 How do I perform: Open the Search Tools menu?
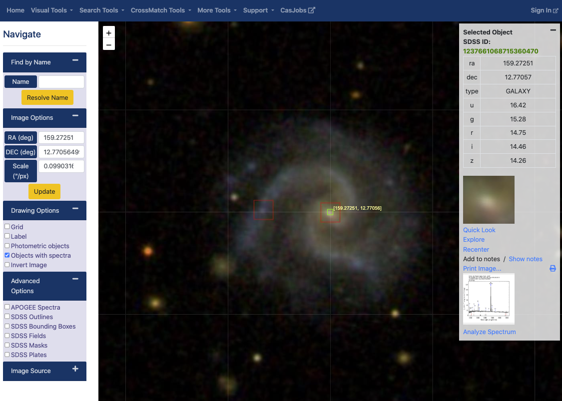(x=101, y=10)
